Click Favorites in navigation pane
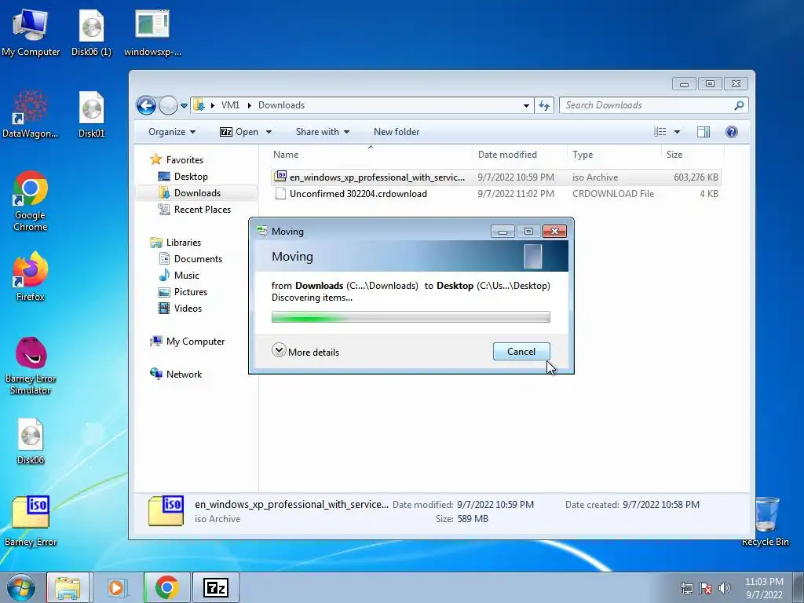Viewport: 804px width, 603px height. [185, 160]
